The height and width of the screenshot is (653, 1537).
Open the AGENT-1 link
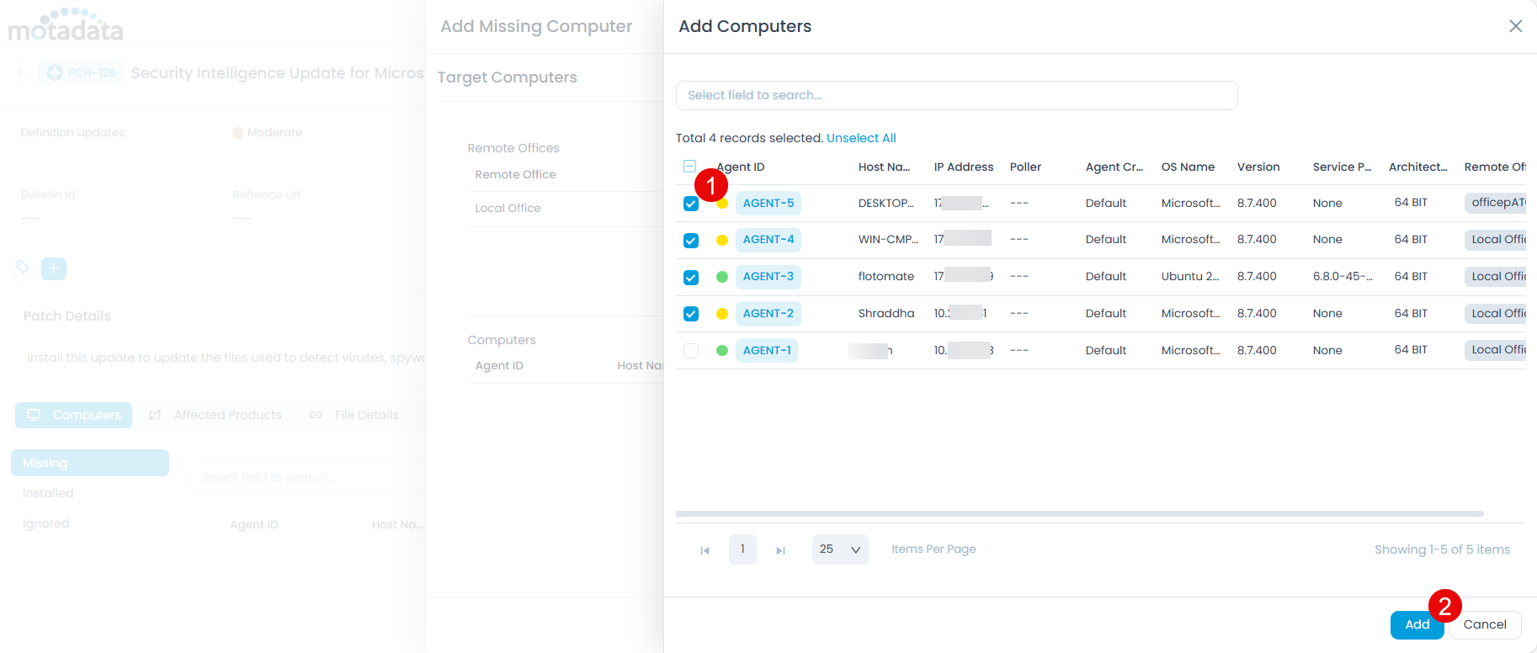(767, 351)
